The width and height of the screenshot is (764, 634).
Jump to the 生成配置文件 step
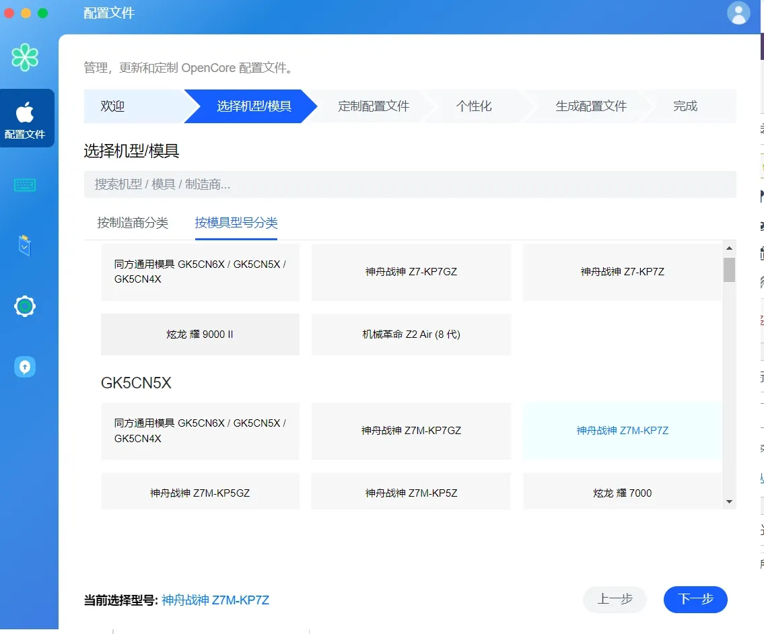591,106
